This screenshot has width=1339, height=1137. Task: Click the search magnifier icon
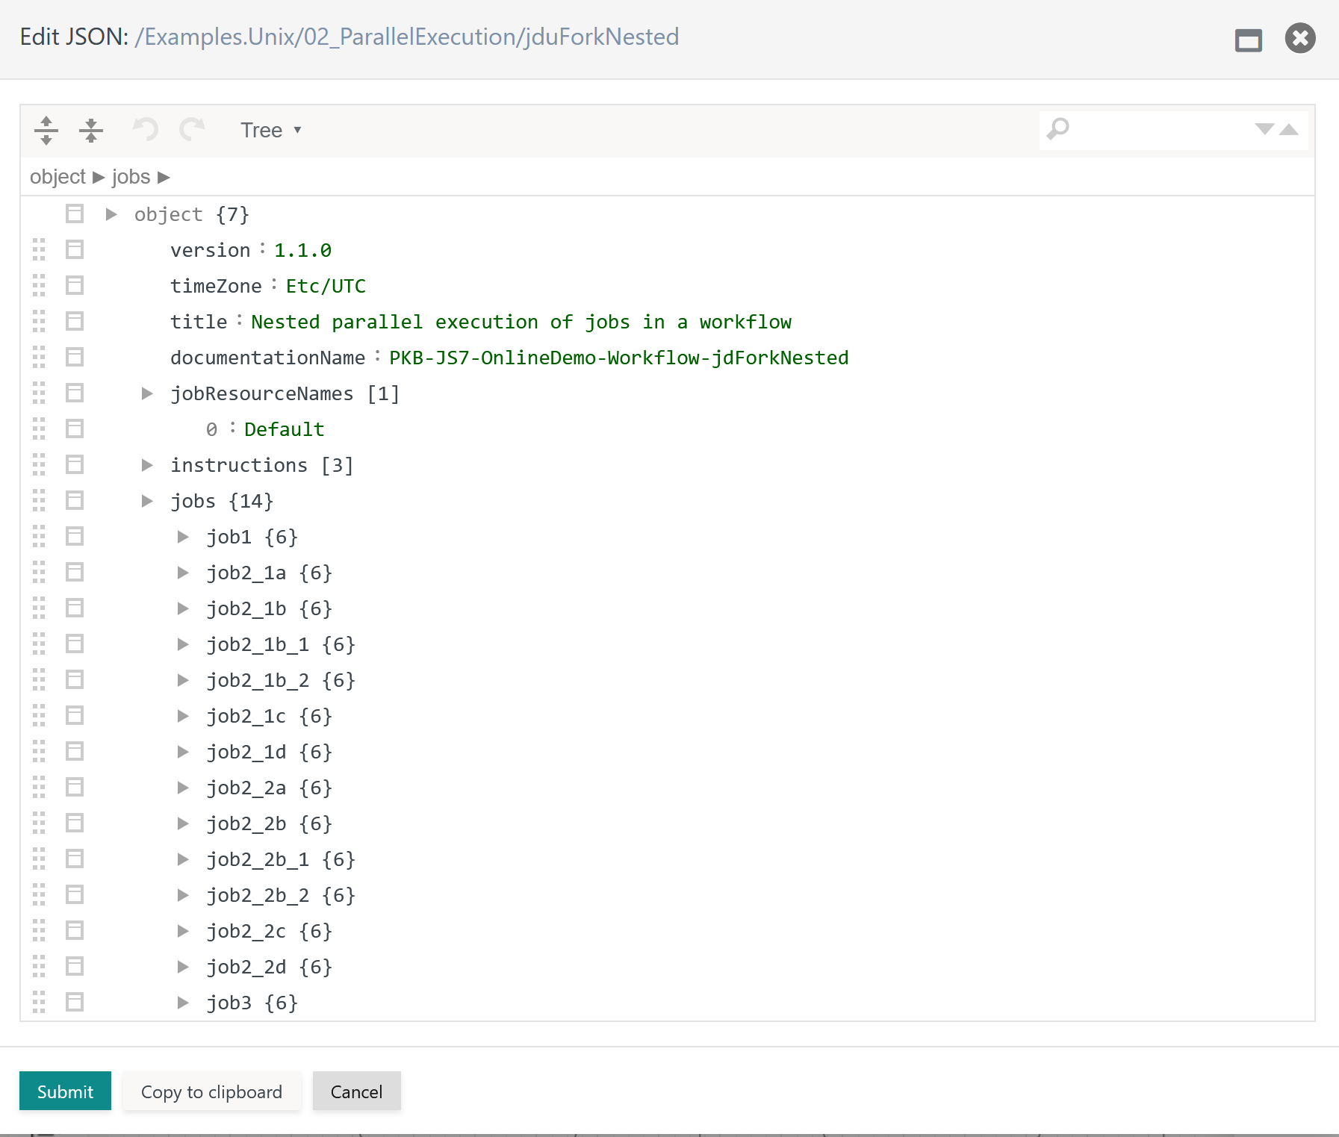tap(1057, 129)
